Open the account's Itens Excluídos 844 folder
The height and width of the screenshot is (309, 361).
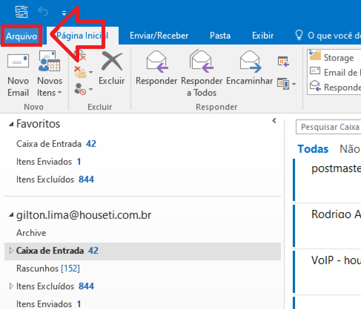pos(55,286)
